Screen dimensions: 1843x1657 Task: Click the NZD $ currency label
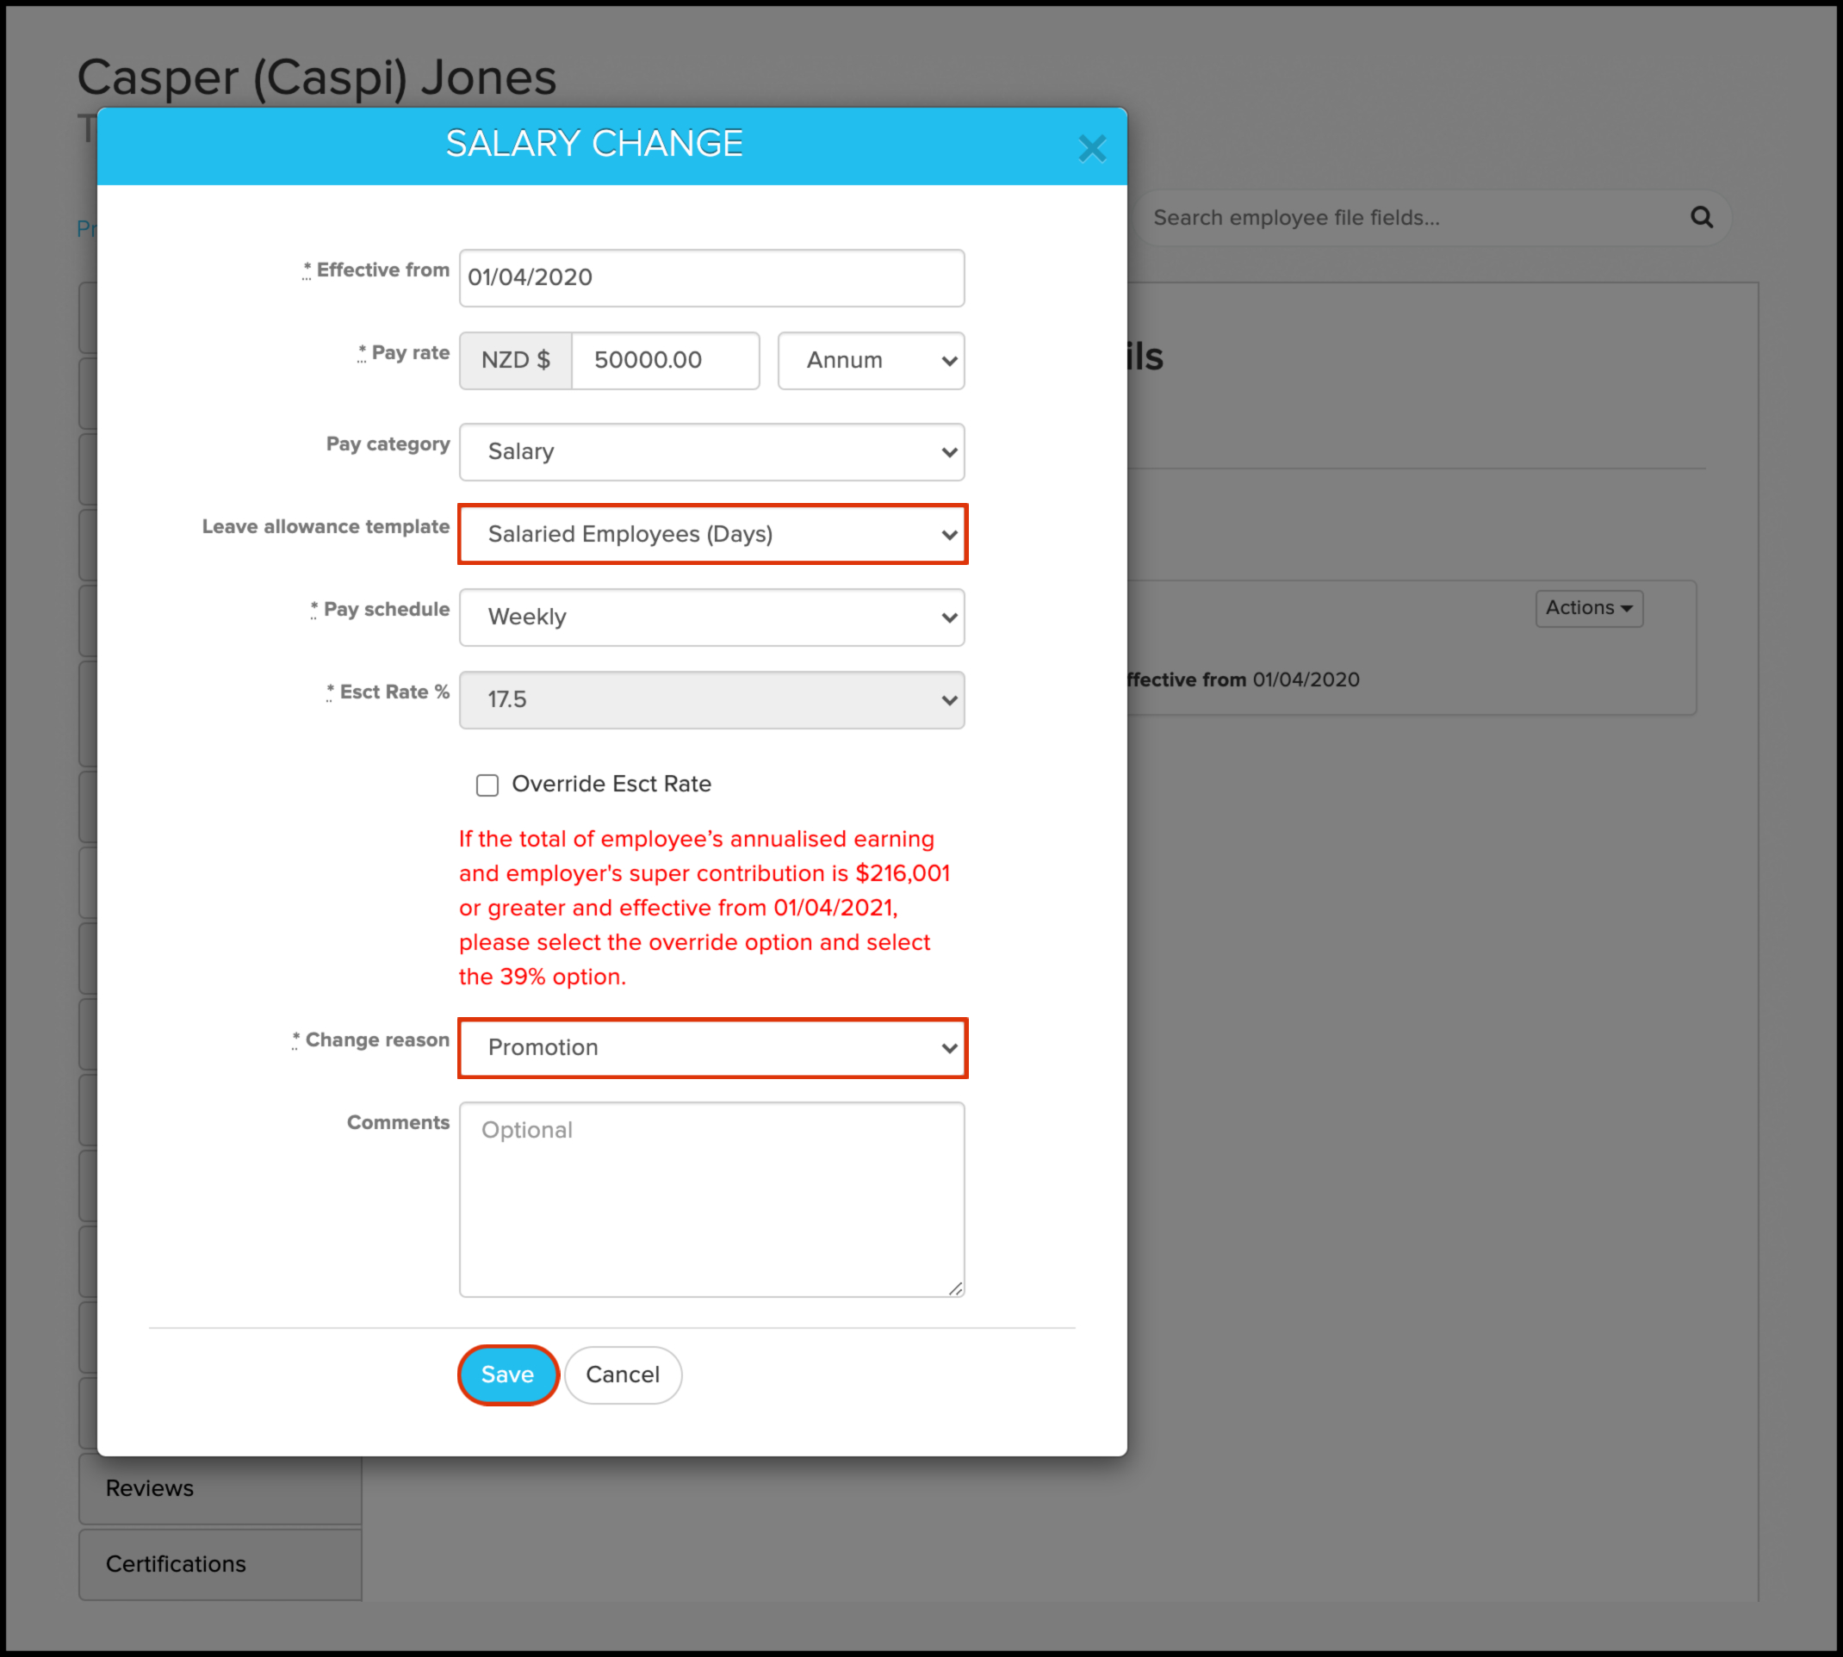click(x=515, y=361)
